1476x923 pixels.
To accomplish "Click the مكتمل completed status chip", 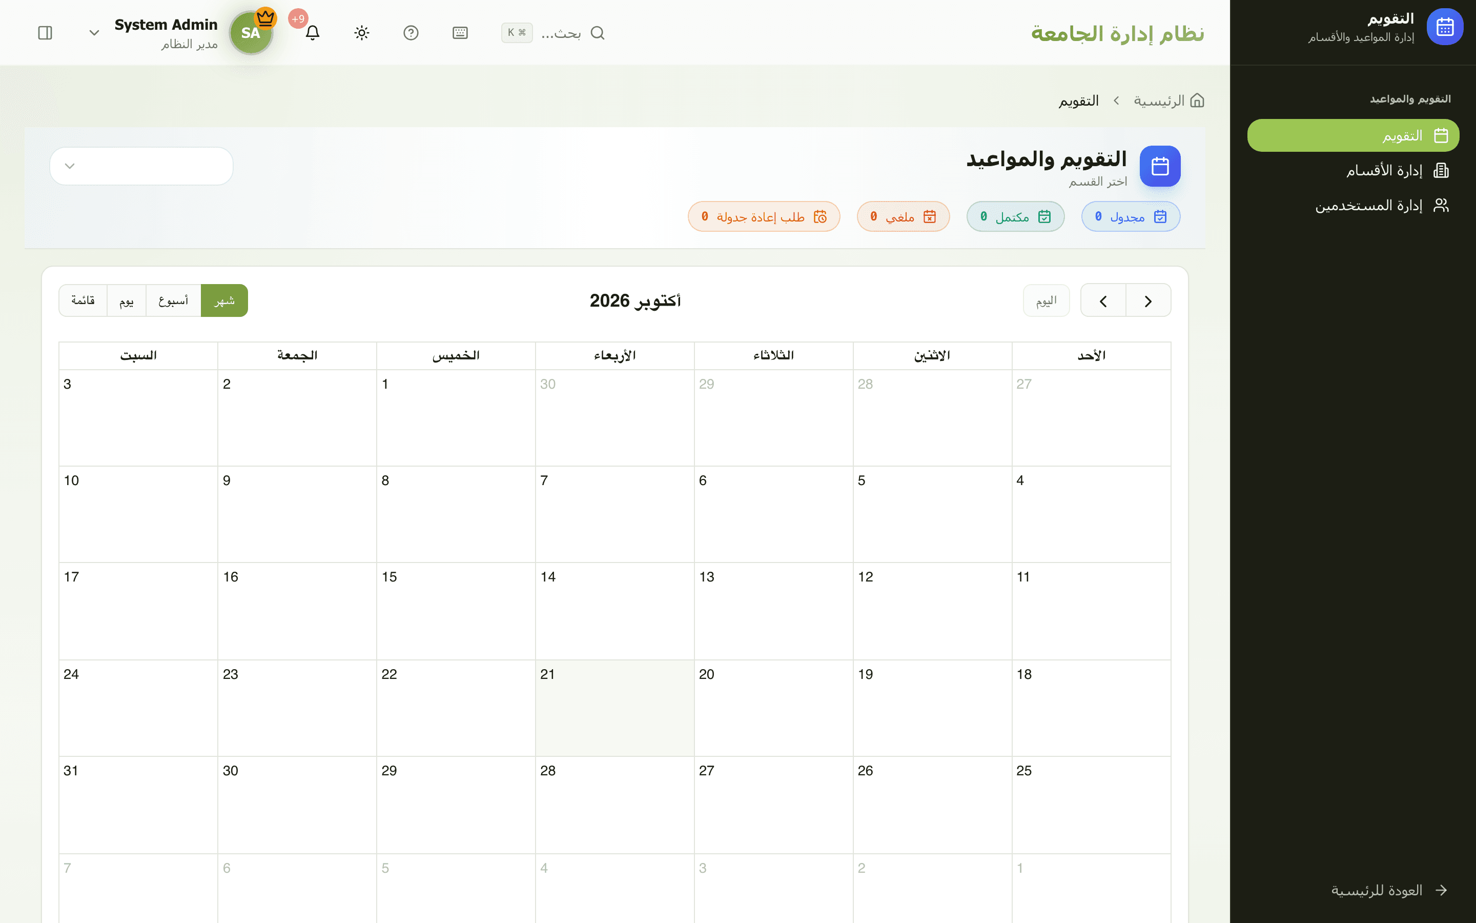I will [x=1015, y=217].
